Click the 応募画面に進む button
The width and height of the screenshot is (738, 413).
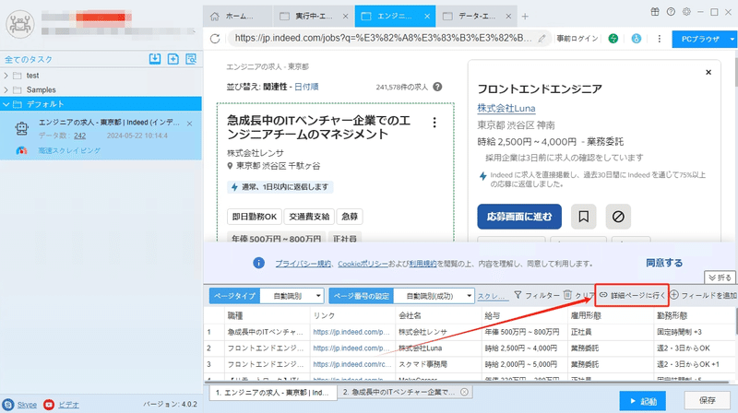(x=519, y=217)
